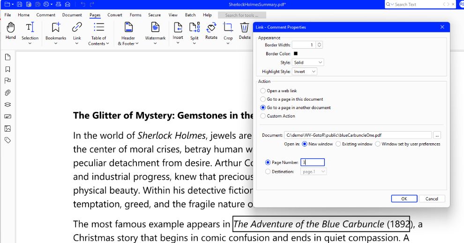Click the Save As icon with the pencil badge

[x=29, y=4]
